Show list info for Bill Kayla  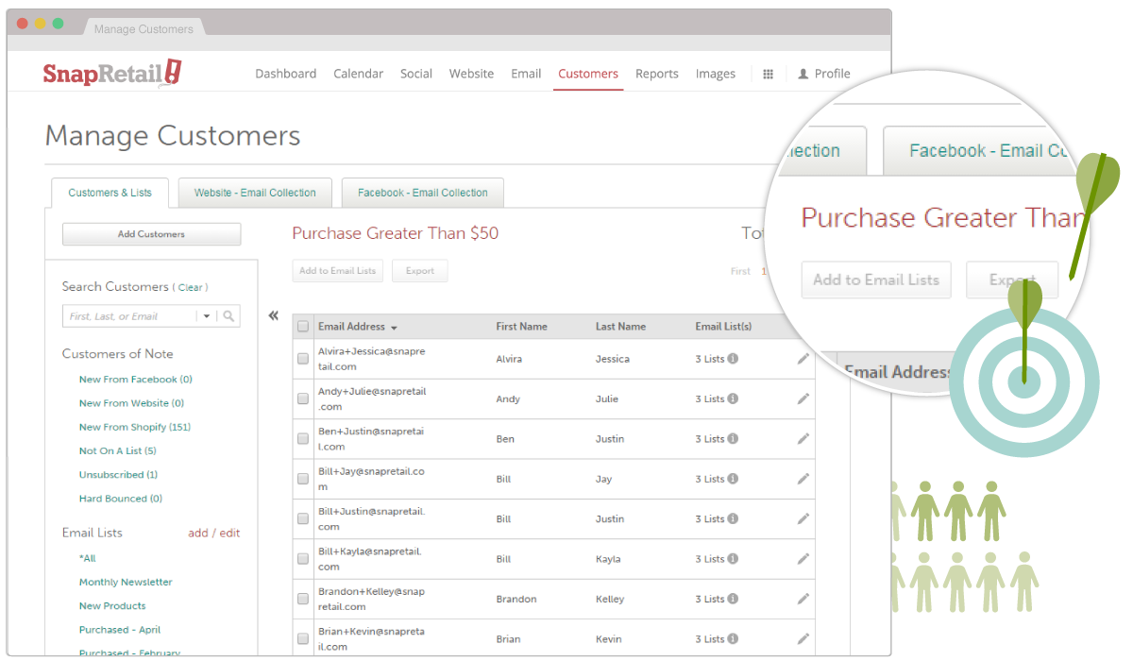click(x=733, y=559)
